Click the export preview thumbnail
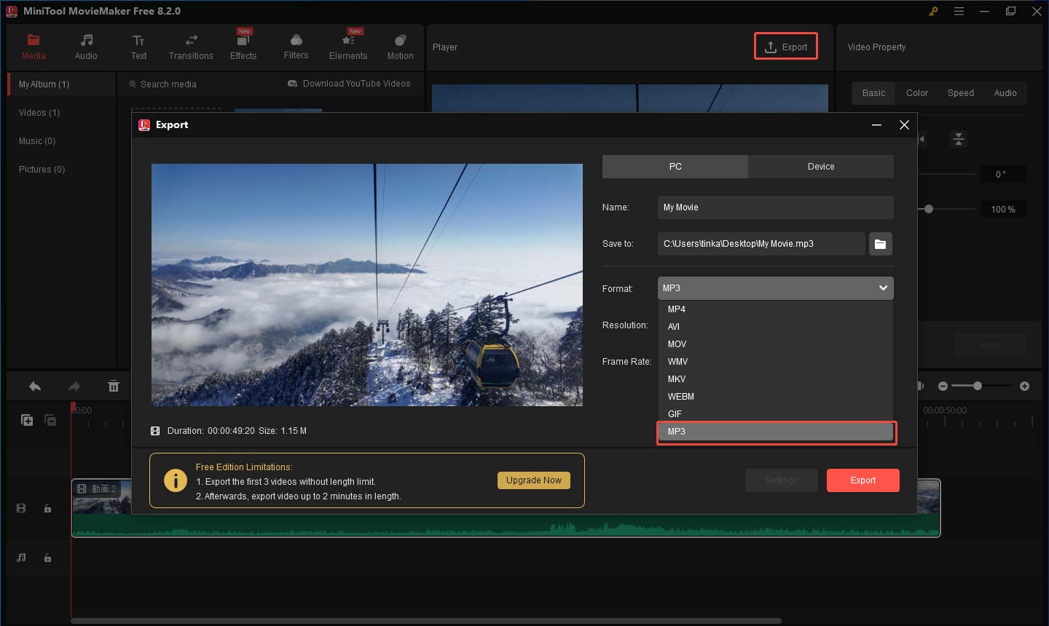Screen dimensions: 1049x626 coord(367,285)
